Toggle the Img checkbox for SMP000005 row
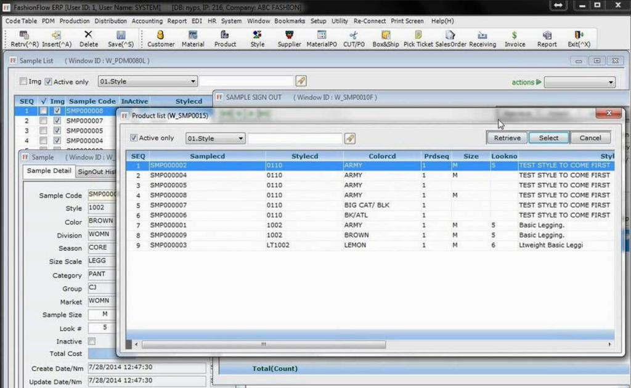The width and height of the screenshot is (631, 388). tap(57, 131)
